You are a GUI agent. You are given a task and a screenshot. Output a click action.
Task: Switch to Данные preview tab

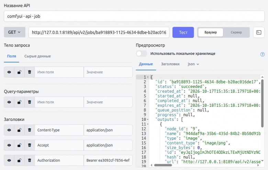pos(146,64)
